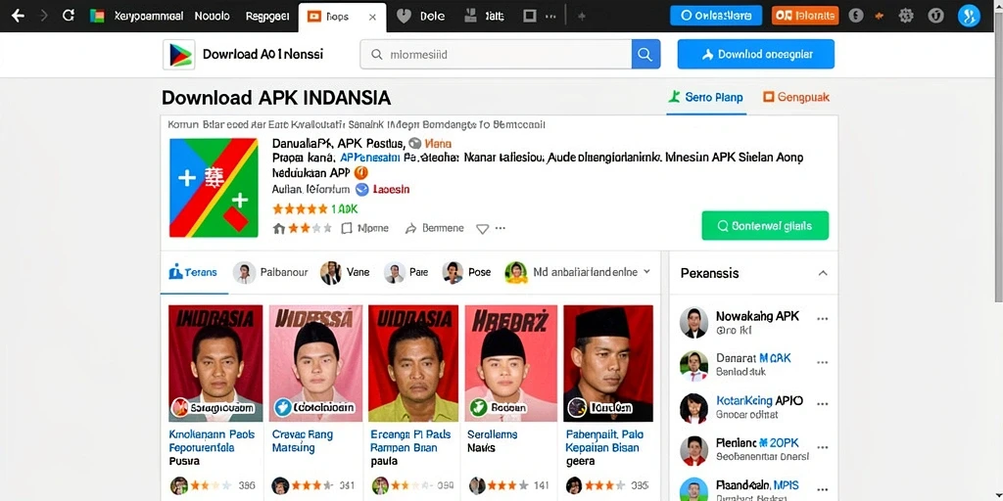Screen dimensions: 1003x501
Task: Open the blue profile avatar
Action: coord(969,16)
